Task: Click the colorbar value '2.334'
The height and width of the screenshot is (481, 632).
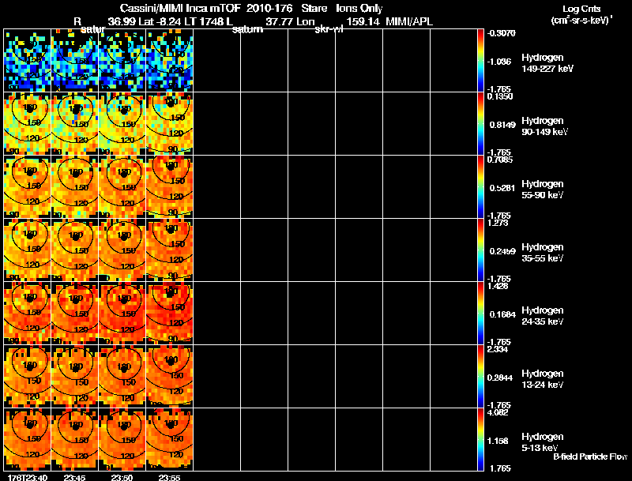Action: (498, 349)
